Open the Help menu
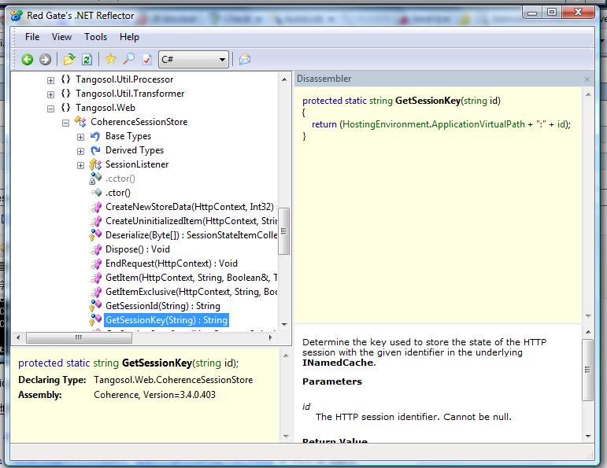 129,37
